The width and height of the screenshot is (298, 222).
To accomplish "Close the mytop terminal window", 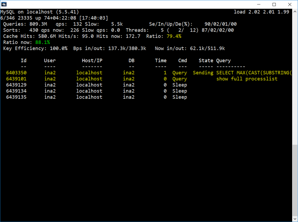I will click(290, 4).
